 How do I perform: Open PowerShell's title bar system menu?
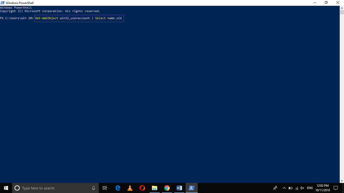2,3
